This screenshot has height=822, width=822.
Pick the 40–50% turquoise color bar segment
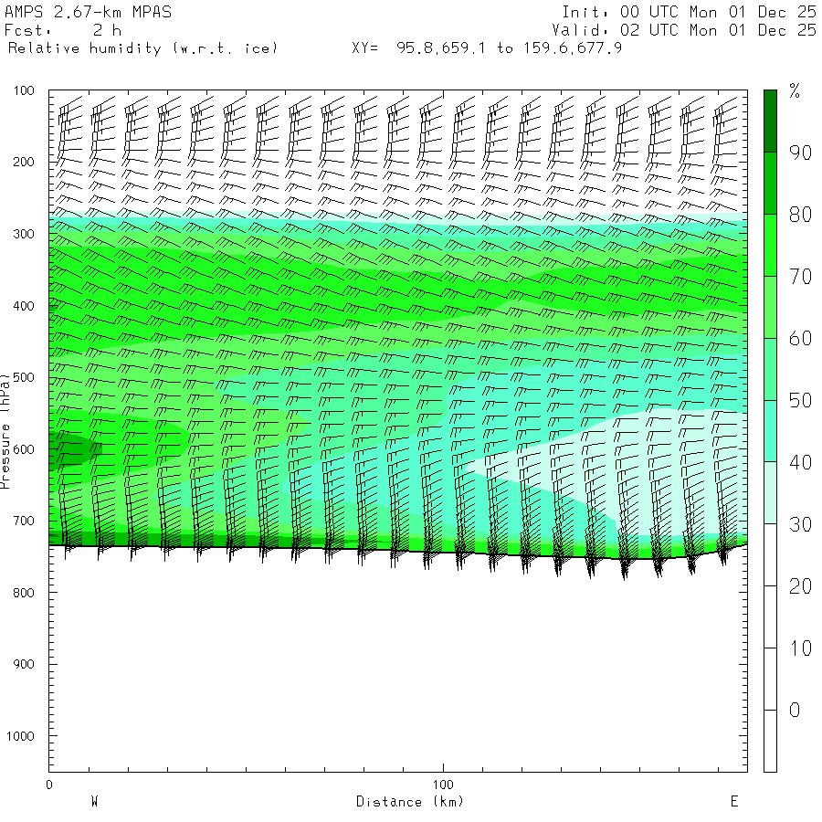pos(770,431)
